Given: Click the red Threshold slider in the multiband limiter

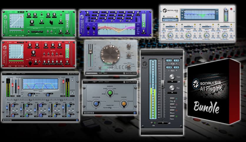Looking at the screenshot, I should pos(12,85).
